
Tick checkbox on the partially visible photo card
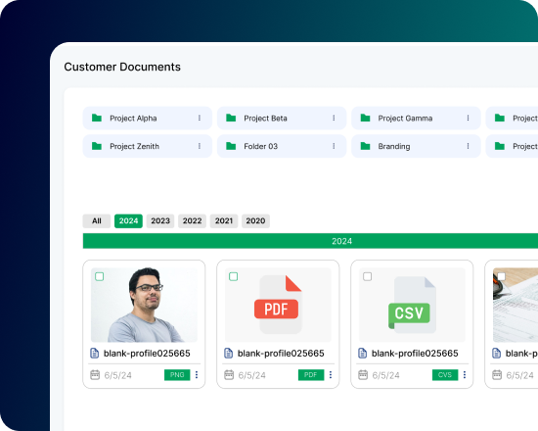(x=501, y=276)
